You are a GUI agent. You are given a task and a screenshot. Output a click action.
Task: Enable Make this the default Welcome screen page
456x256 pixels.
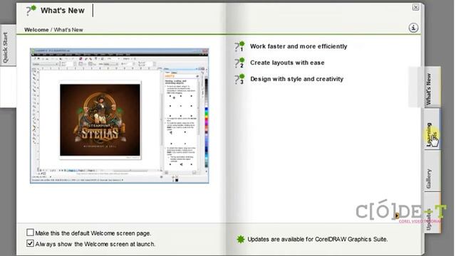(30, 233)
